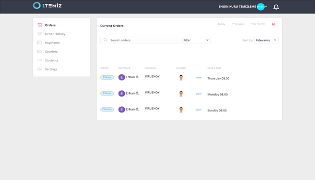Screen dimensions: 315x182
Task: Click the Thursday 08:00 date text
Action: coord(218,78)
